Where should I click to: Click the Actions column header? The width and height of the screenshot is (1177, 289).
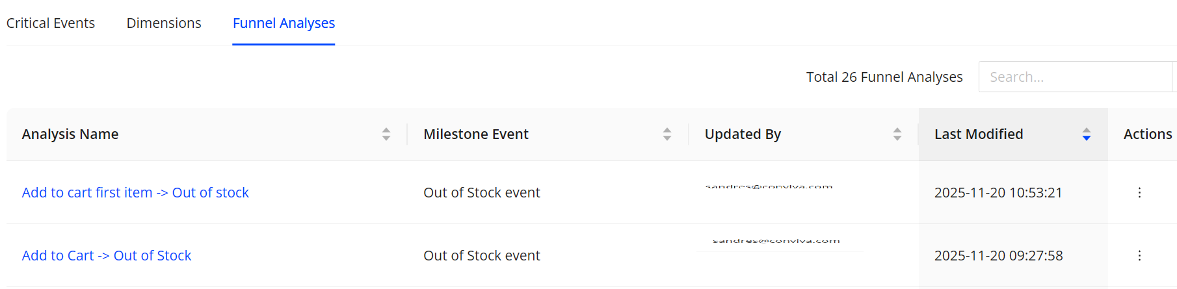tap(1148, 134)
